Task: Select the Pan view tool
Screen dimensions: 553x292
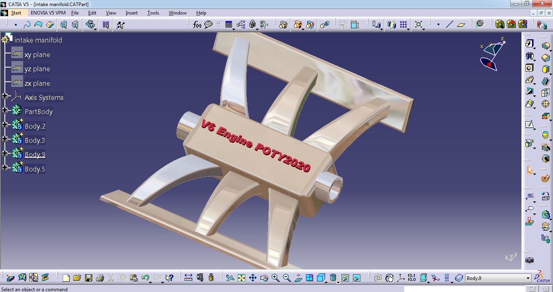Action: click(253, 277)
